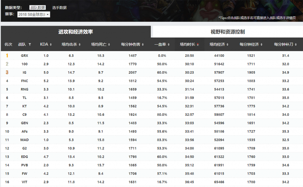Sort by 一血率 using its sort arrows
The image size is (303, 187).
pyautogui.click(x=169, y=44)
